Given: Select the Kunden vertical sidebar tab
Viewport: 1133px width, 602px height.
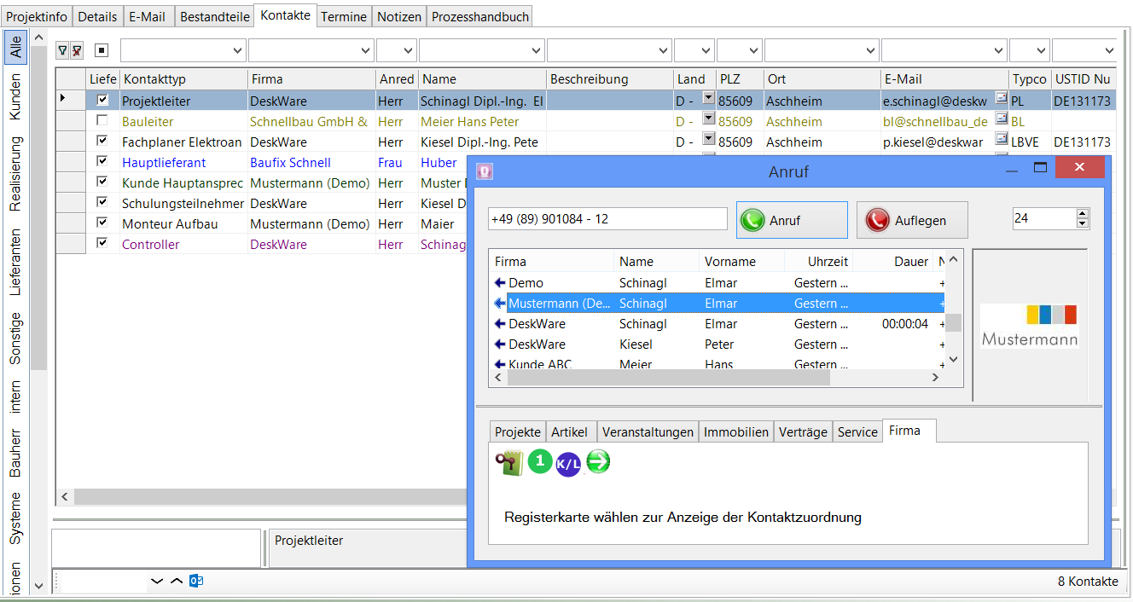Looking at the screenshot, I should tap(15, 96).
